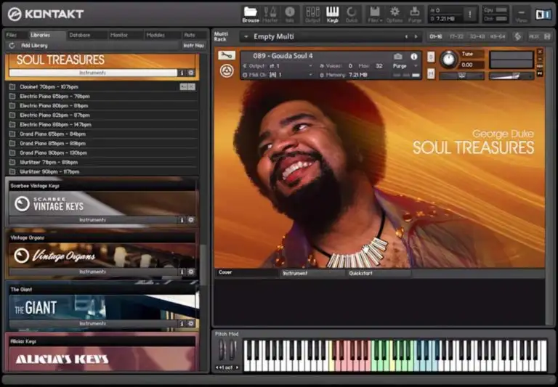This screenshot has height=387, width=558.
Task: Solo the Gouda Soul 4 instrument
Action: (431, 57)
